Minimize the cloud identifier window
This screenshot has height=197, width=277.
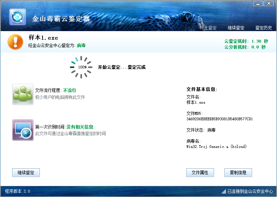click(x=258, y=3)
